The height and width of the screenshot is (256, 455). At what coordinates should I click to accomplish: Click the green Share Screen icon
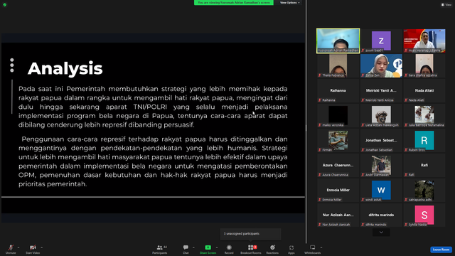(x=208, y=247)
